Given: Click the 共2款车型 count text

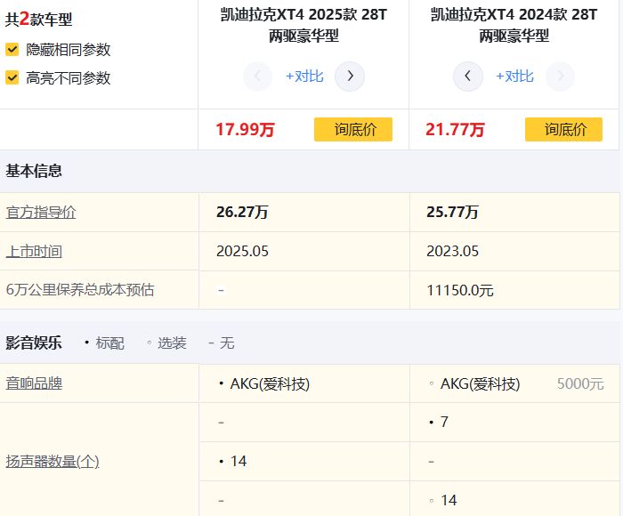Looking at the screenshot, I should coord(39,19).
